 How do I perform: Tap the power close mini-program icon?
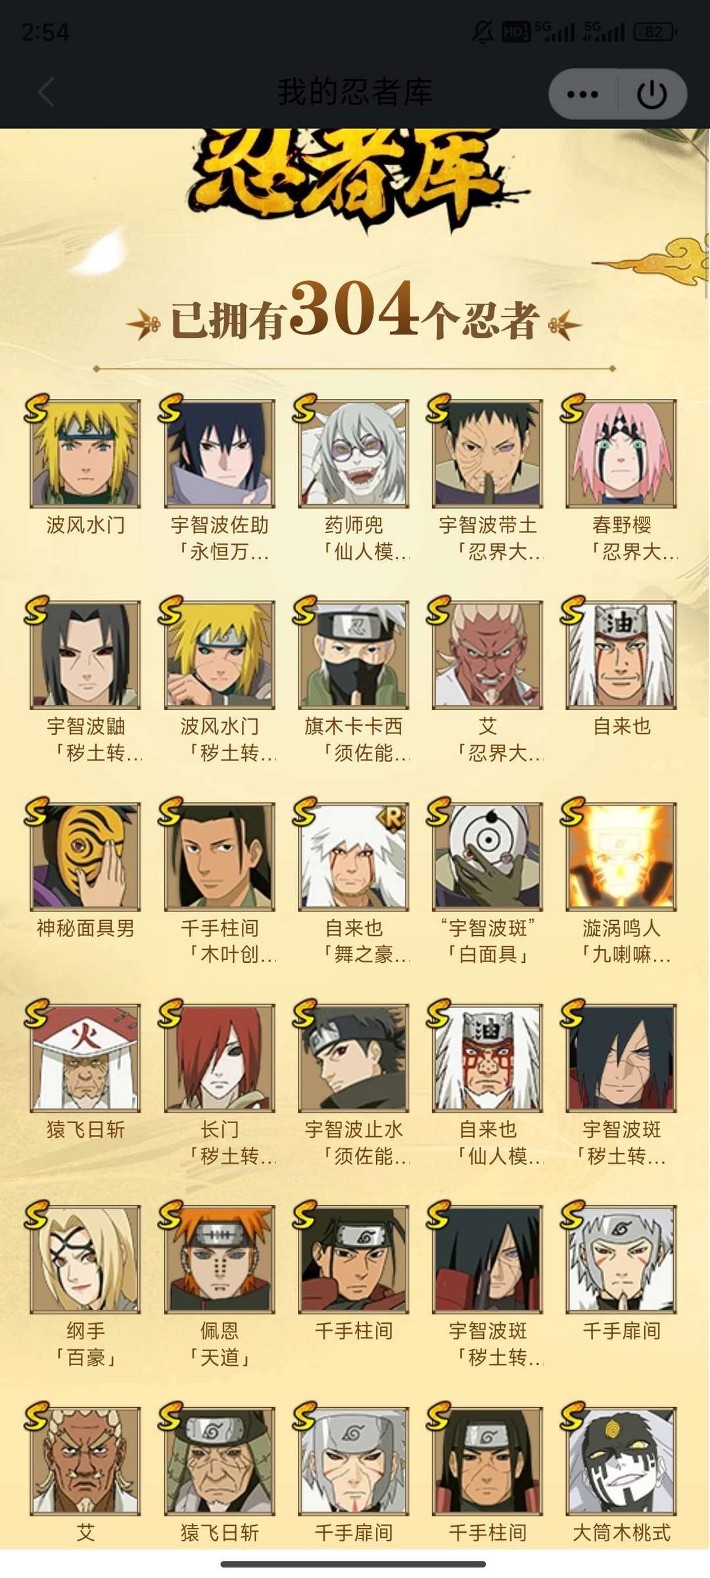pyautogui.click(x=651, y=95)
